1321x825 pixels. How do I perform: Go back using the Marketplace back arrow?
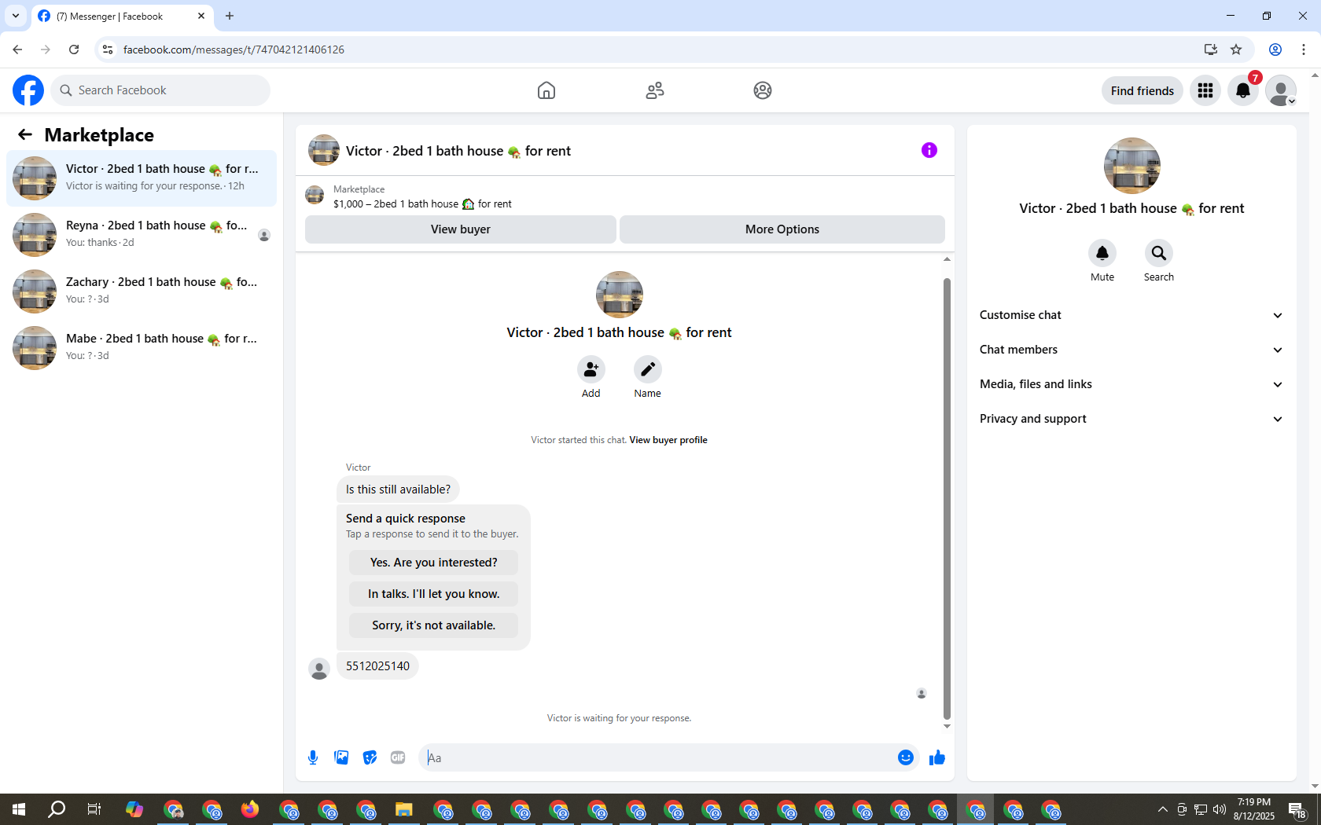[x=25, y=134]
